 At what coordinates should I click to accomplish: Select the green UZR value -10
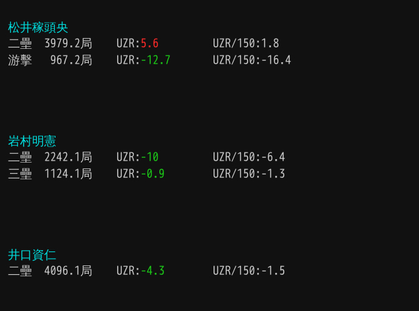click(x=149, y=157)
